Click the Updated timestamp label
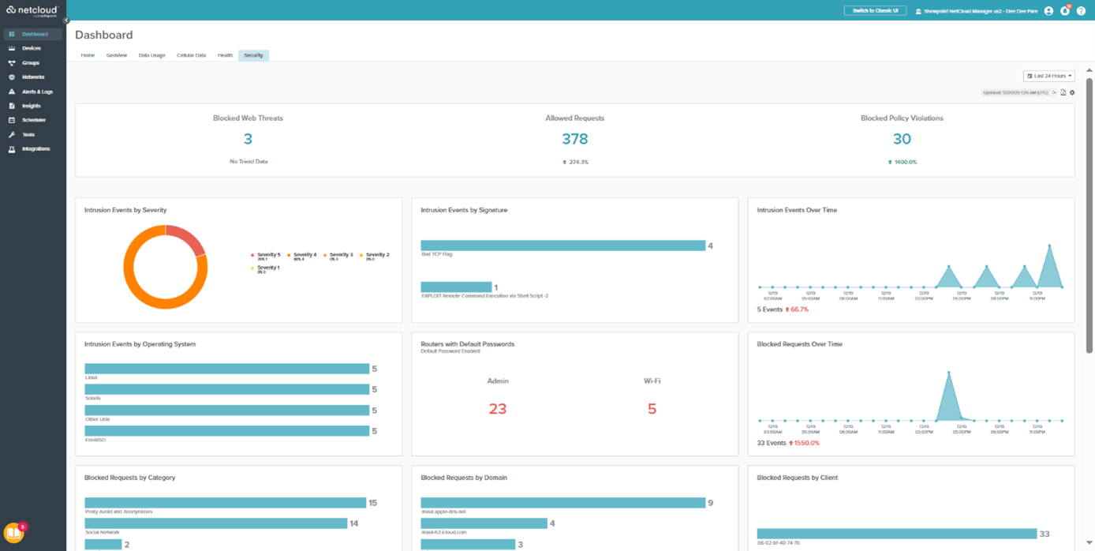 pos(1015,92)
